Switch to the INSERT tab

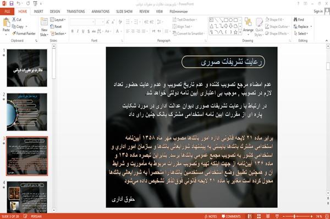tap(38, 12)
